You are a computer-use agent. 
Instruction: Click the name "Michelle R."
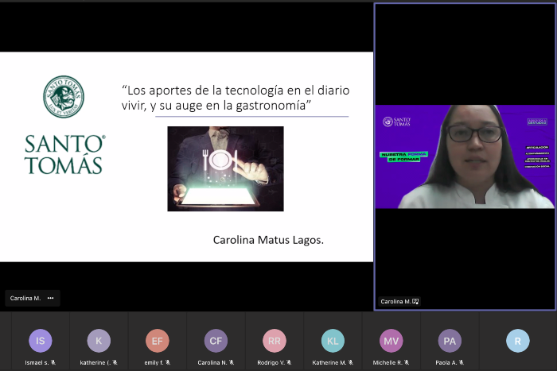point(388,362)
